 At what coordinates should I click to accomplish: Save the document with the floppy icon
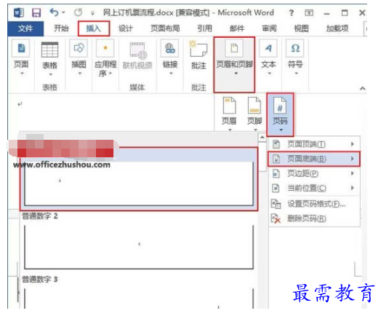[36, 12]
